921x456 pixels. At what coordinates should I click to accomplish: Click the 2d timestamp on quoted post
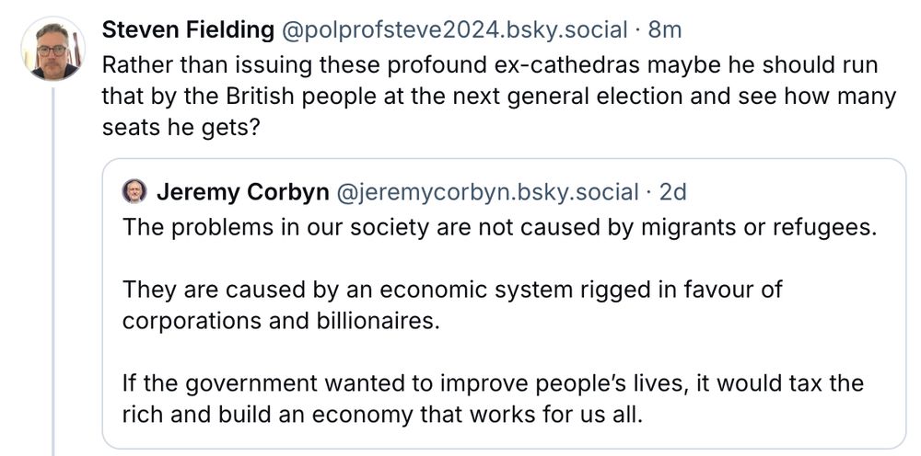[672, 192]
